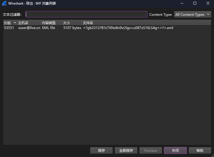The width and height of the screenshot is (214, 157).
Task: Close the window with the X icon
Action: click(x=208, y=3)
